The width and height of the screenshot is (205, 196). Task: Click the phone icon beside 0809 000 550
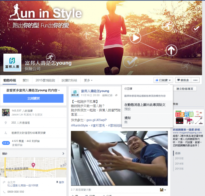coord(4,192)
